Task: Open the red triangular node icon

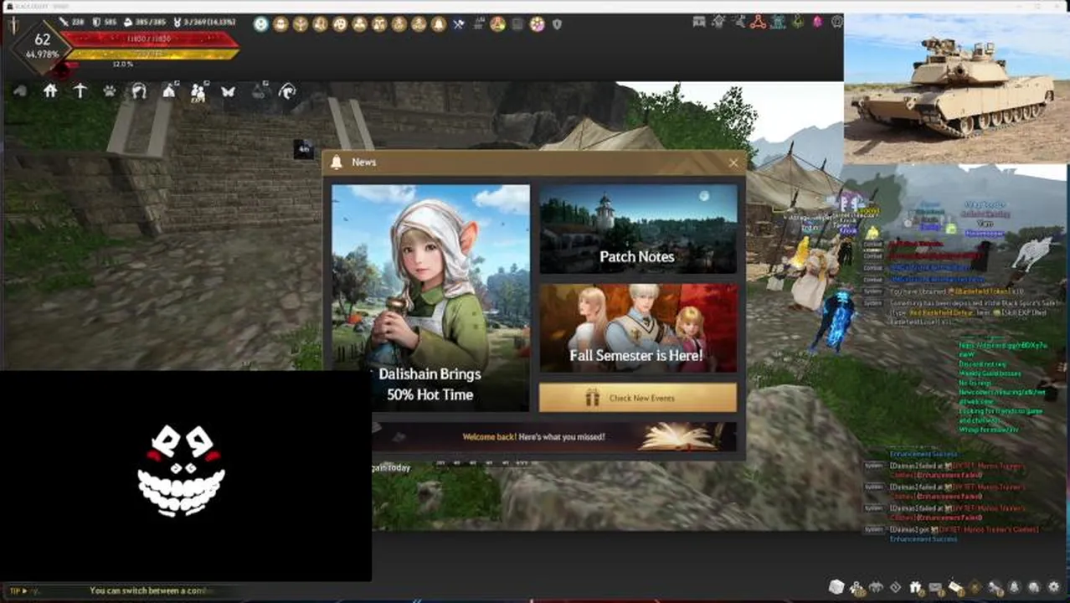Action: coord(758,23)
